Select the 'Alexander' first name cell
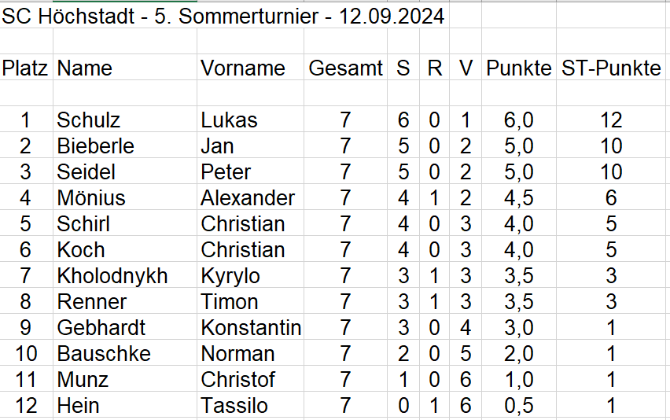Viewport: 670px width, 420px height. pyautogui.click(x=248, y=198)
